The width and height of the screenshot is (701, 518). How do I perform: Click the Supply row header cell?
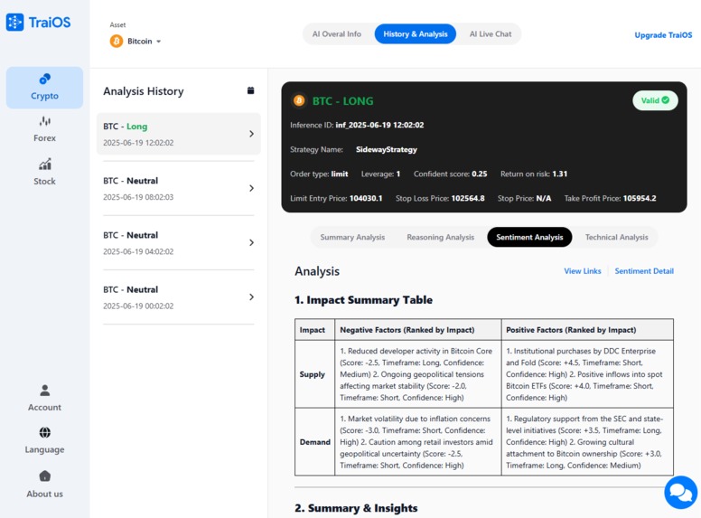[x=314, y=374]
